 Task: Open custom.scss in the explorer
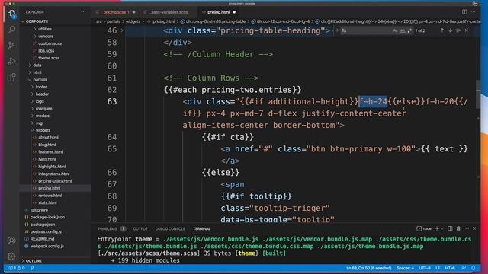tap(50, 43)
